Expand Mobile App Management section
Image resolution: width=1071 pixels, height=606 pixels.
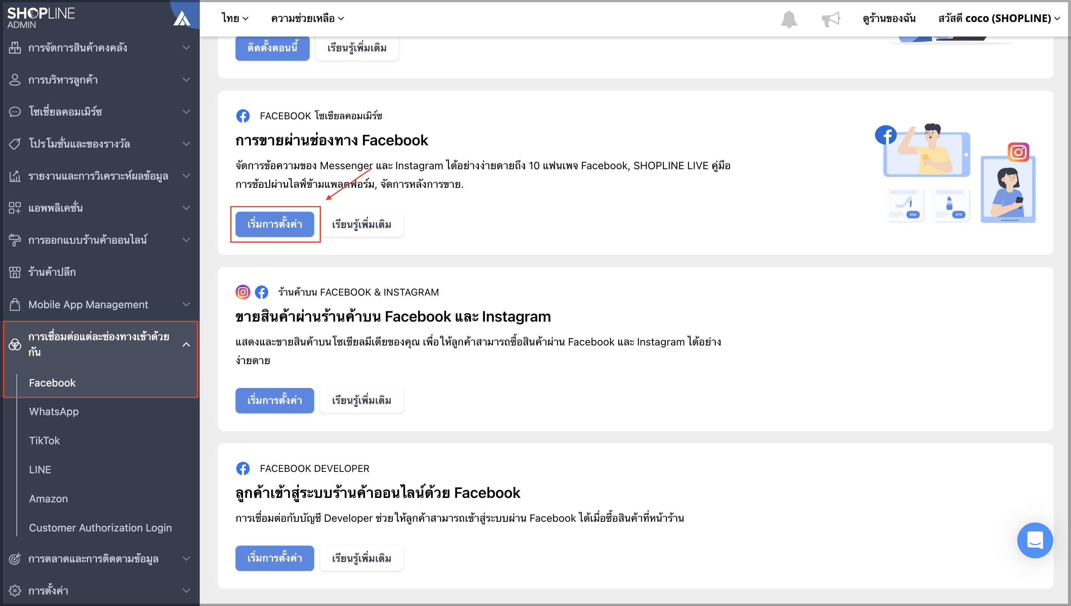(x=100, y=304)
